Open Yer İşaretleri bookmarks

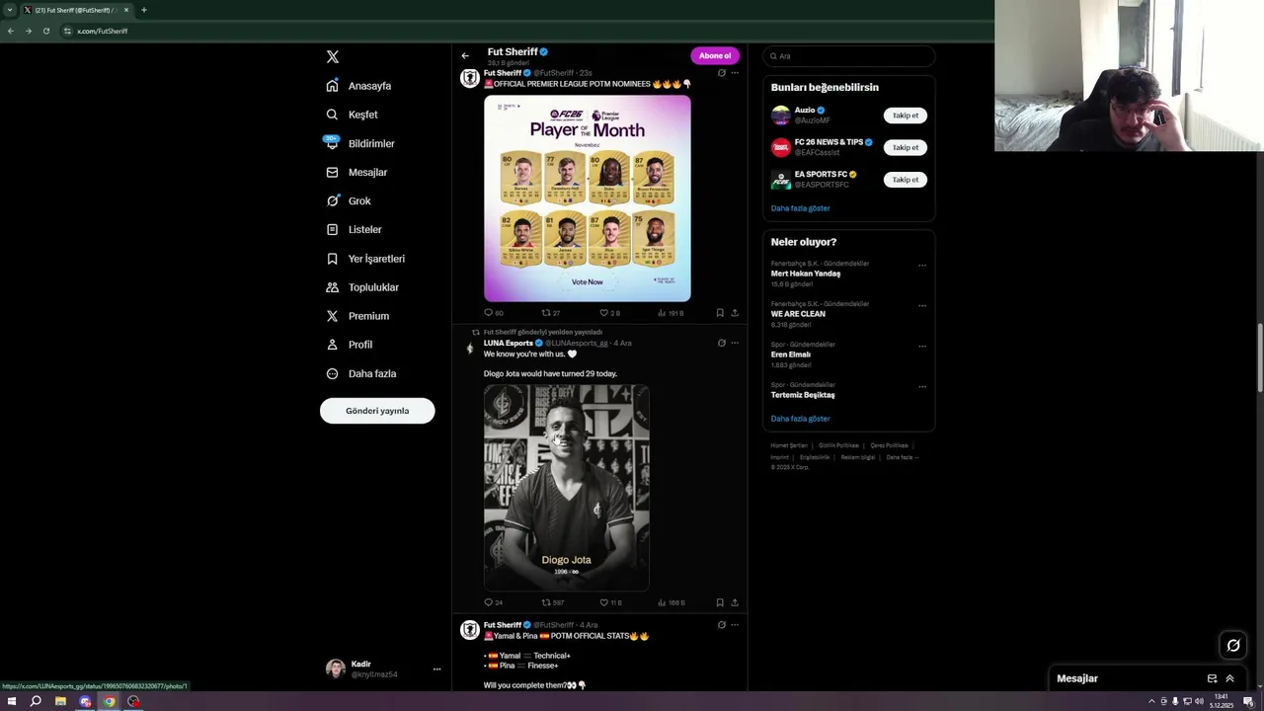[x=365, y=259]
